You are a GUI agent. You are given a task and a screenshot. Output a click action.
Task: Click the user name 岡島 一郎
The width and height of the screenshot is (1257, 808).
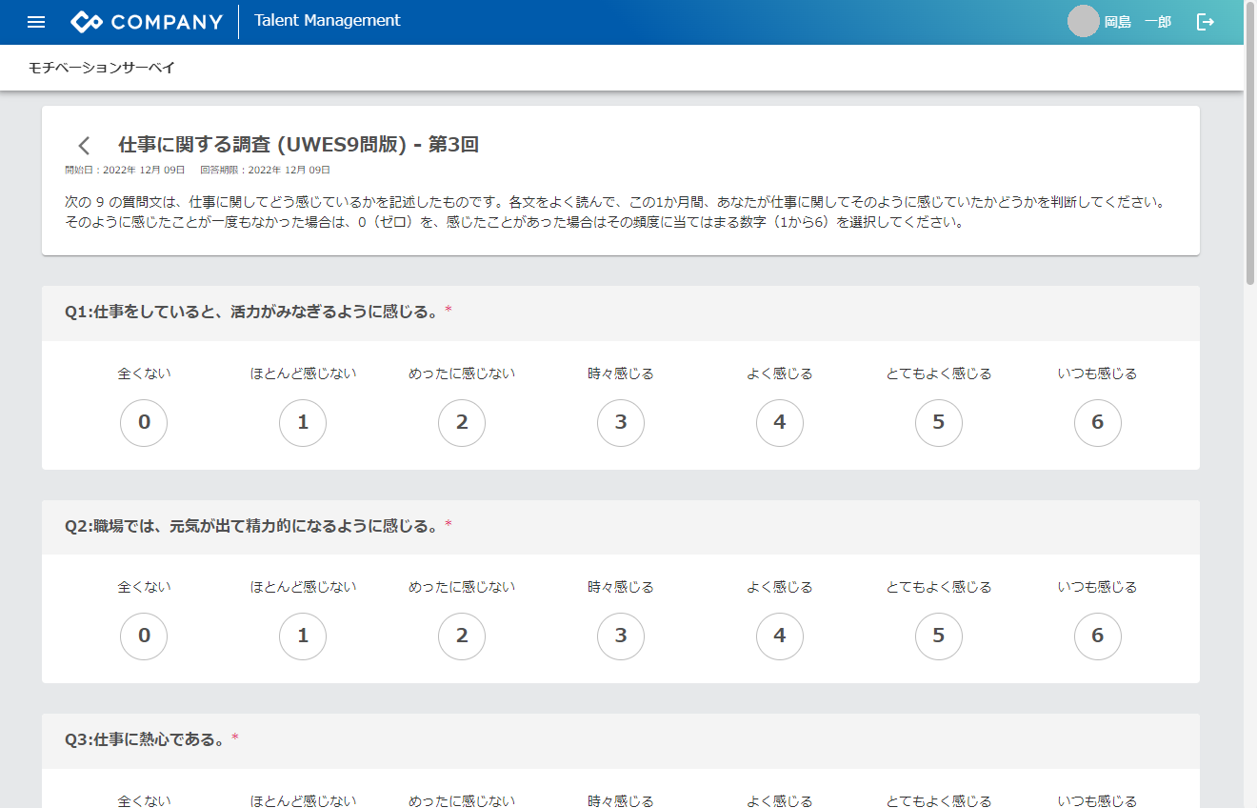(x=1138, y=22)
